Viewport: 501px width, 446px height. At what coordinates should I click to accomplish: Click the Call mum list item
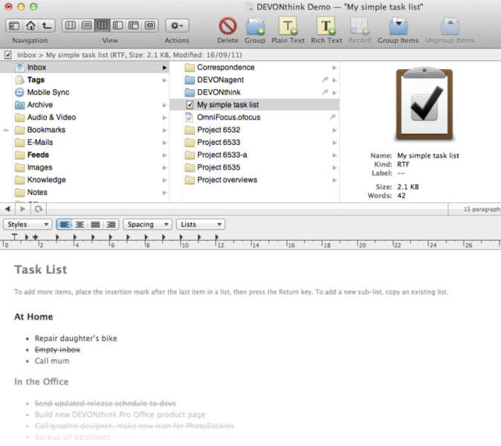(52, 361)
